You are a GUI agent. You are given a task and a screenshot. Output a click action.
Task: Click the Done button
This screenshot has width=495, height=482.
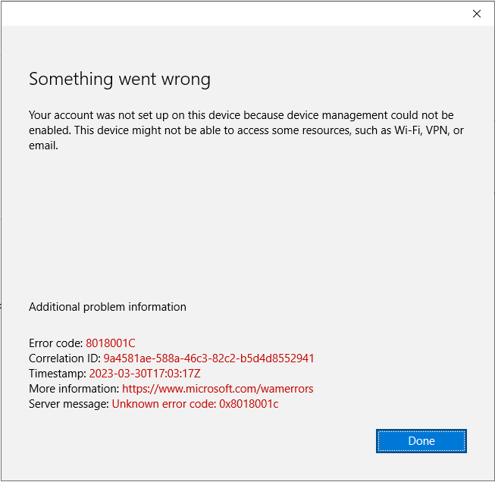[x=421, y=441]
